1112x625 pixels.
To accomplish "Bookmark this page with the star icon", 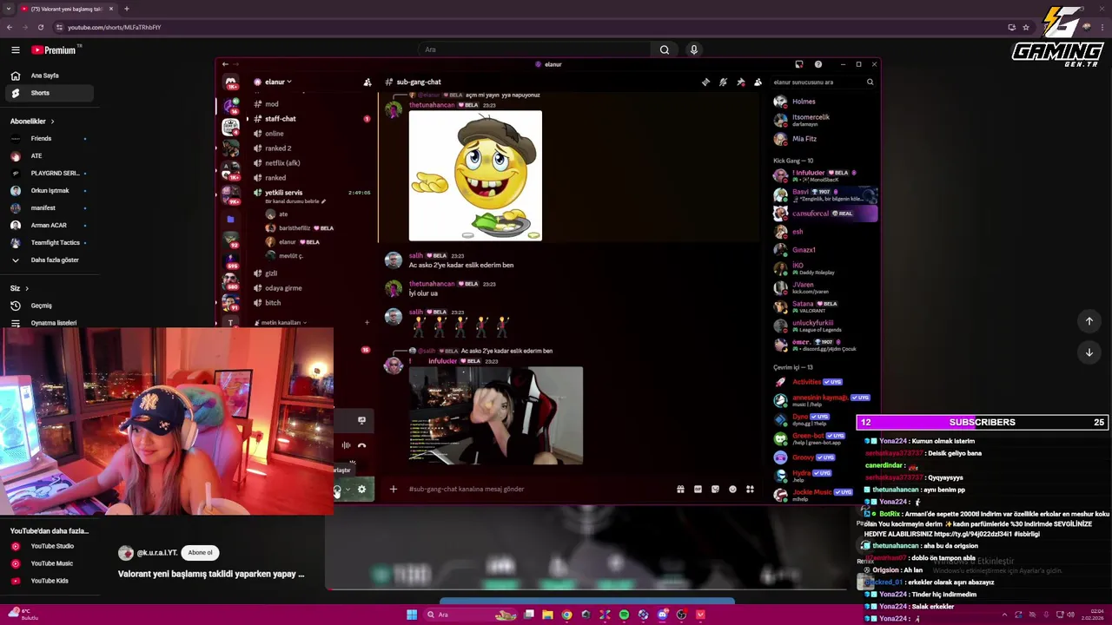I will 1026,27.
